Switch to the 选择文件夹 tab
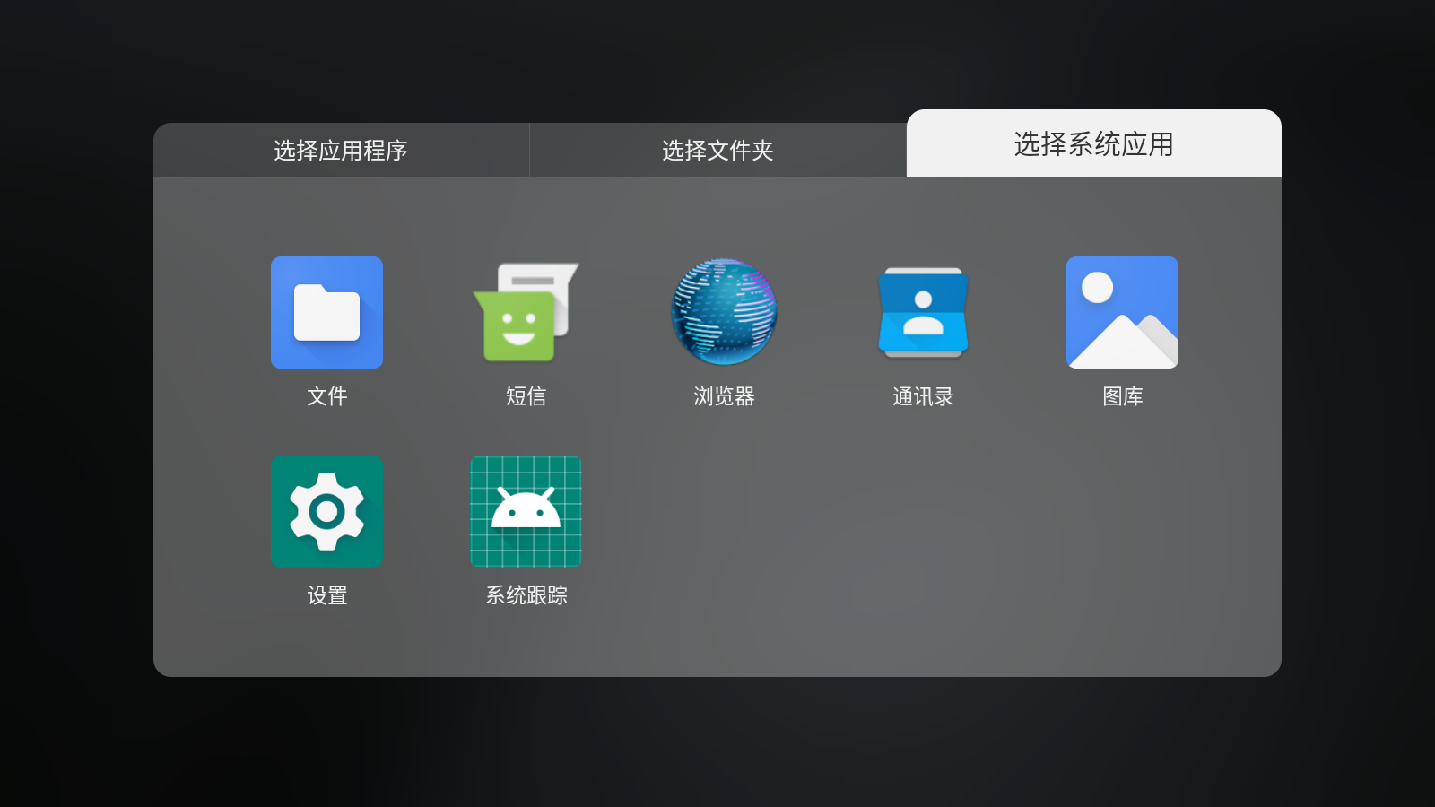The image size is (1435, 807). [717, 150]
